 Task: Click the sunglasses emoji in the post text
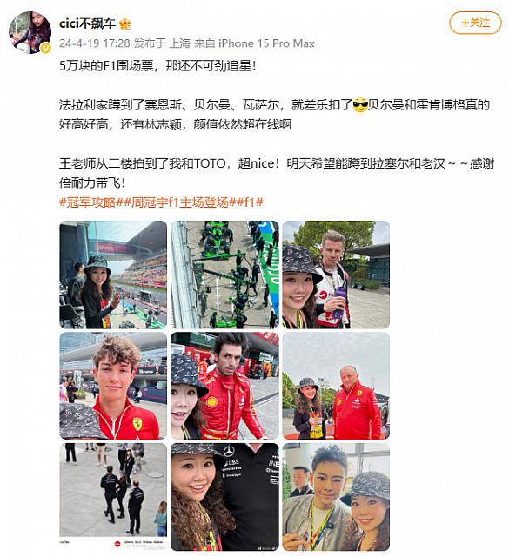point(360,105)
